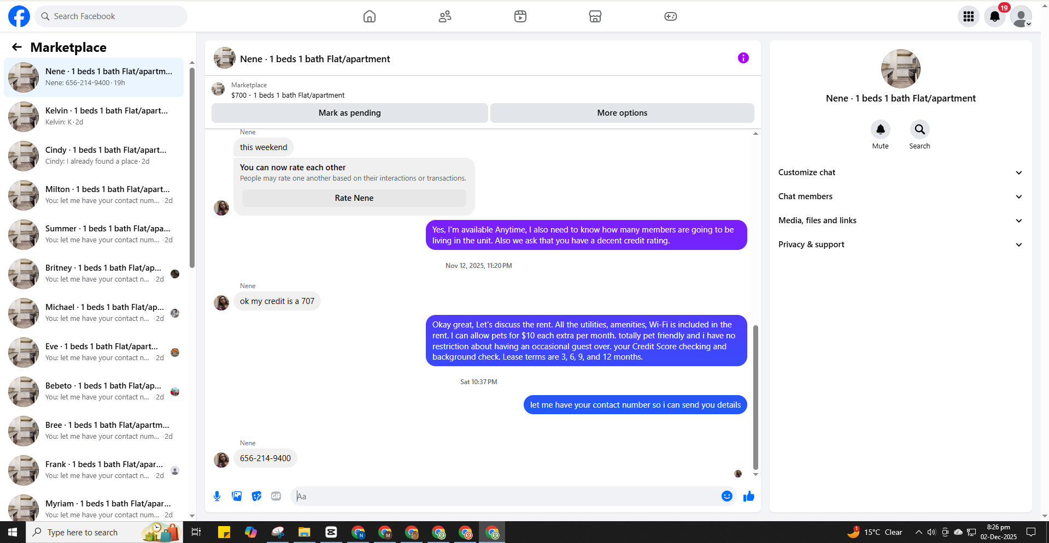The image size is (1049, 543).
Task: Click the Rate Nene button
Action: pyautogui.click(x=354, y=198)
